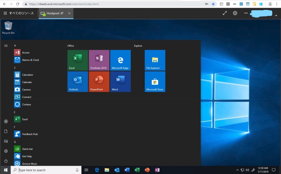Select the Office tile group header
The width and height of the screenshot is (281, 174).
(71, 46)
